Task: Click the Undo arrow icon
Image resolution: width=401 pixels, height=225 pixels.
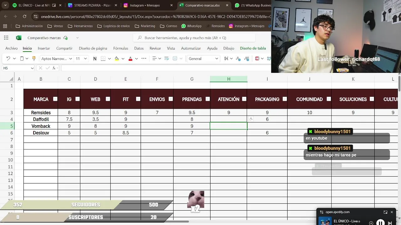Action: pos(8,58)
